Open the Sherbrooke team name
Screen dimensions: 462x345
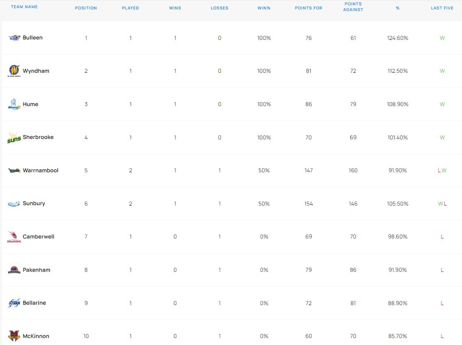pyautogui.click(x=38, y=137)
